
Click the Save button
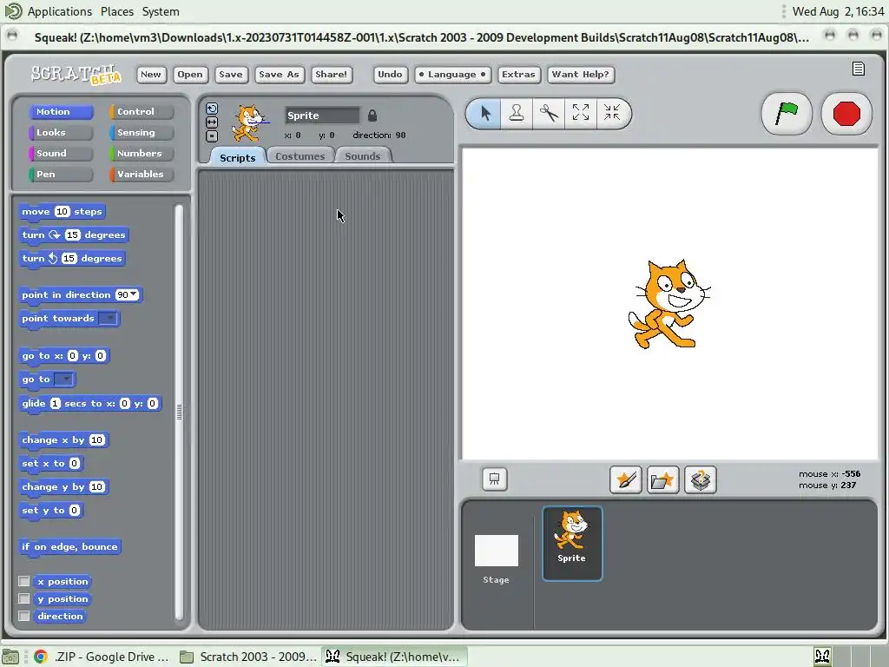(230, 75)
